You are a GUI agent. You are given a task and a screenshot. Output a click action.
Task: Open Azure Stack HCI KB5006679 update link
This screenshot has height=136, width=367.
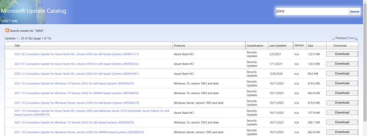click(x=92, y=113)
